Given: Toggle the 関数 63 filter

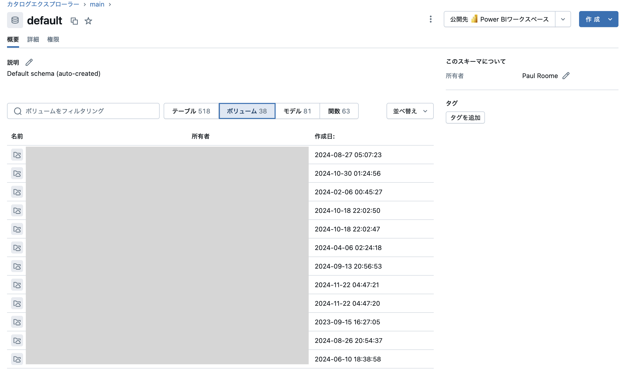Looking at the screenshot, I should pyautogui.click(x=339, y=111).
